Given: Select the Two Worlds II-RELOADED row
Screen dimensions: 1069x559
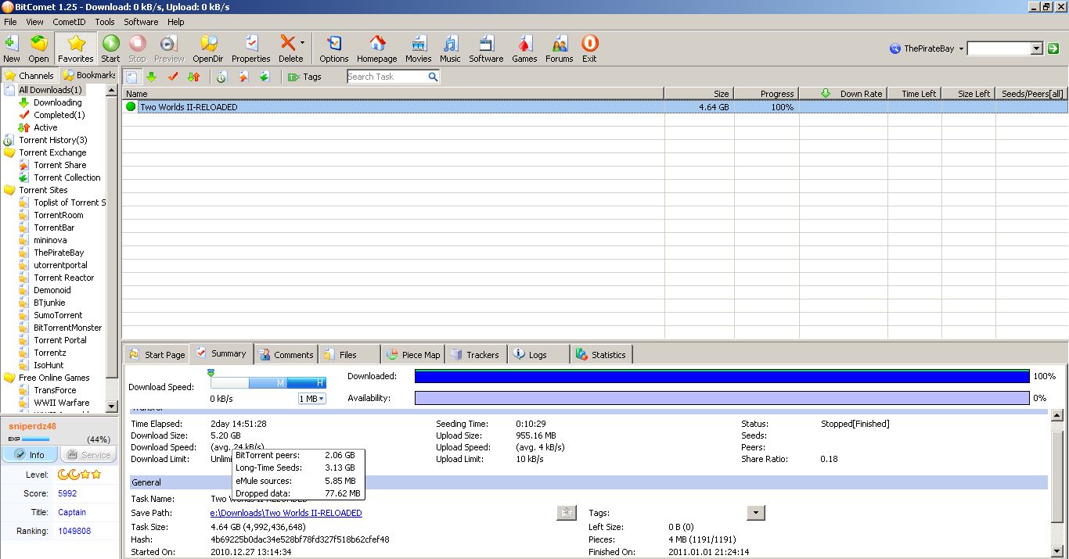Looking at the screenshot, I should (595, 107).
